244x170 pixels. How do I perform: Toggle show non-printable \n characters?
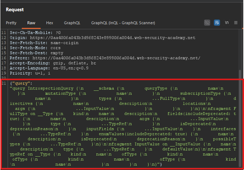(x=227, y=23)
